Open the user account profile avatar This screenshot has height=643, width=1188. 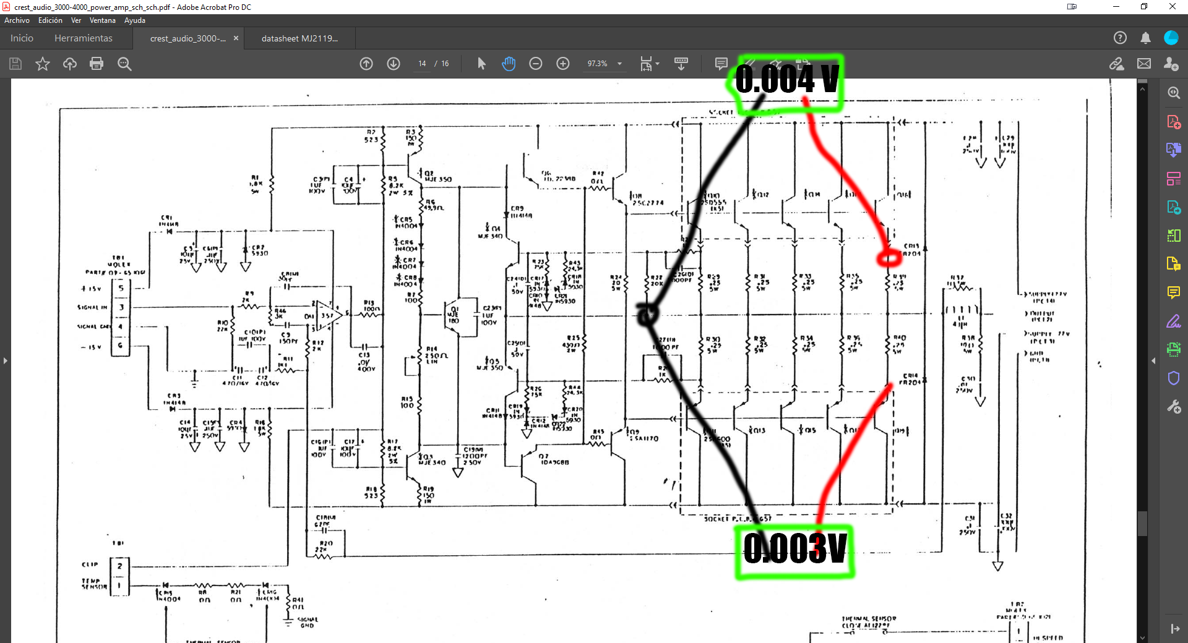pyautogui.click(x=1171, y=38)
